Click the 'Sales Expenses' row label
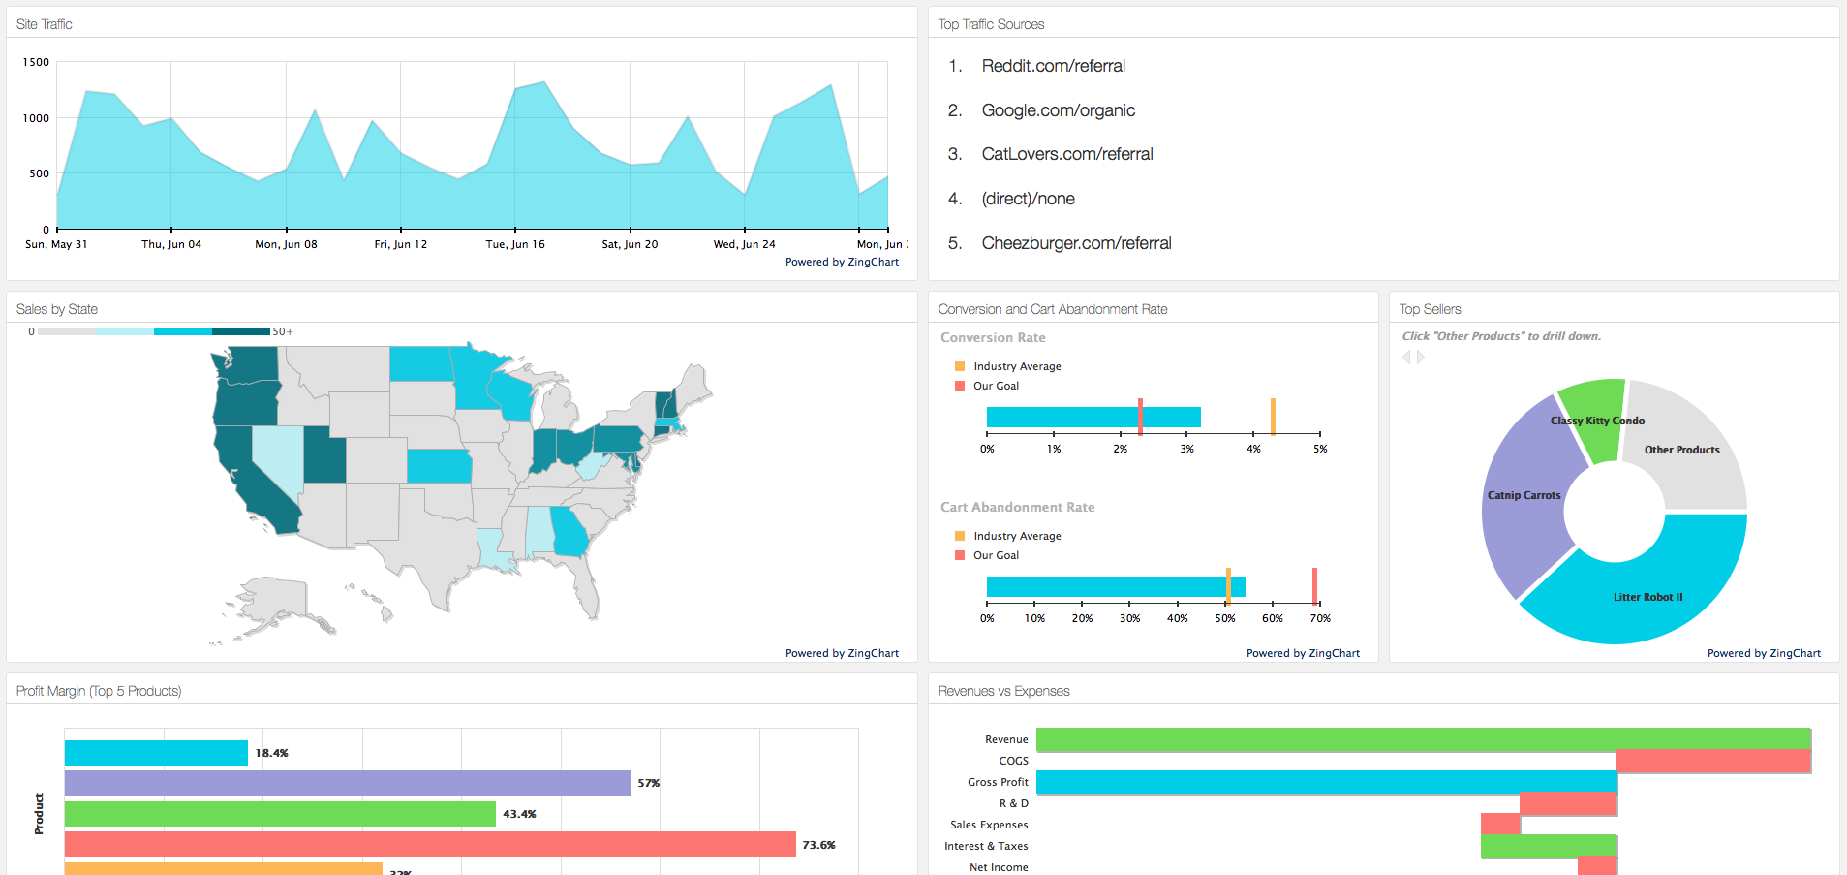1847x875 pixels. point(989,825)
